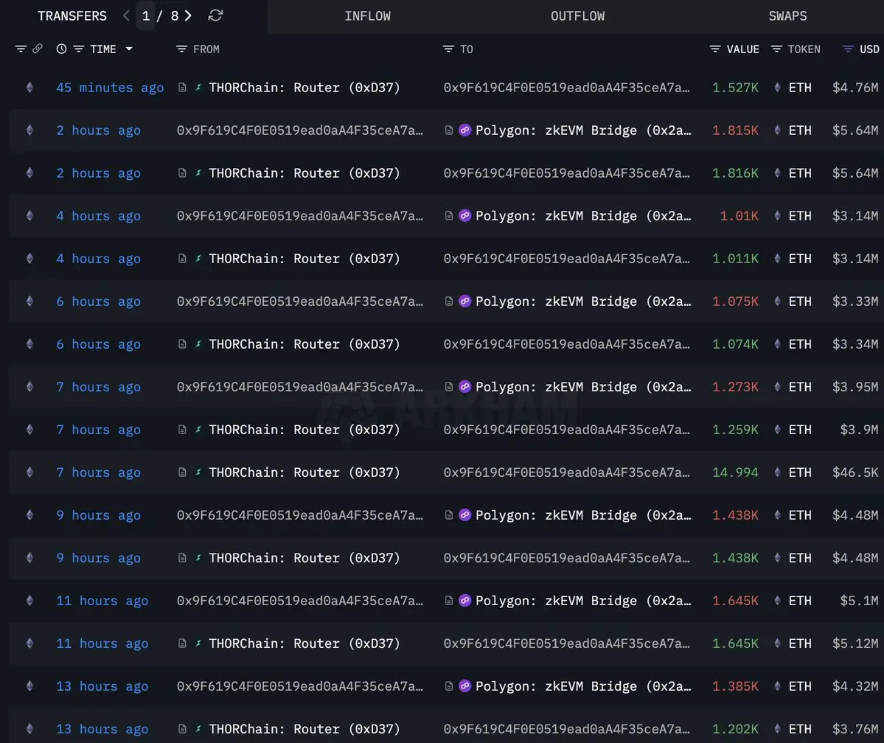Open sender address in the 1.815K row
884x743 pixels.
click(x=300, y=130)
